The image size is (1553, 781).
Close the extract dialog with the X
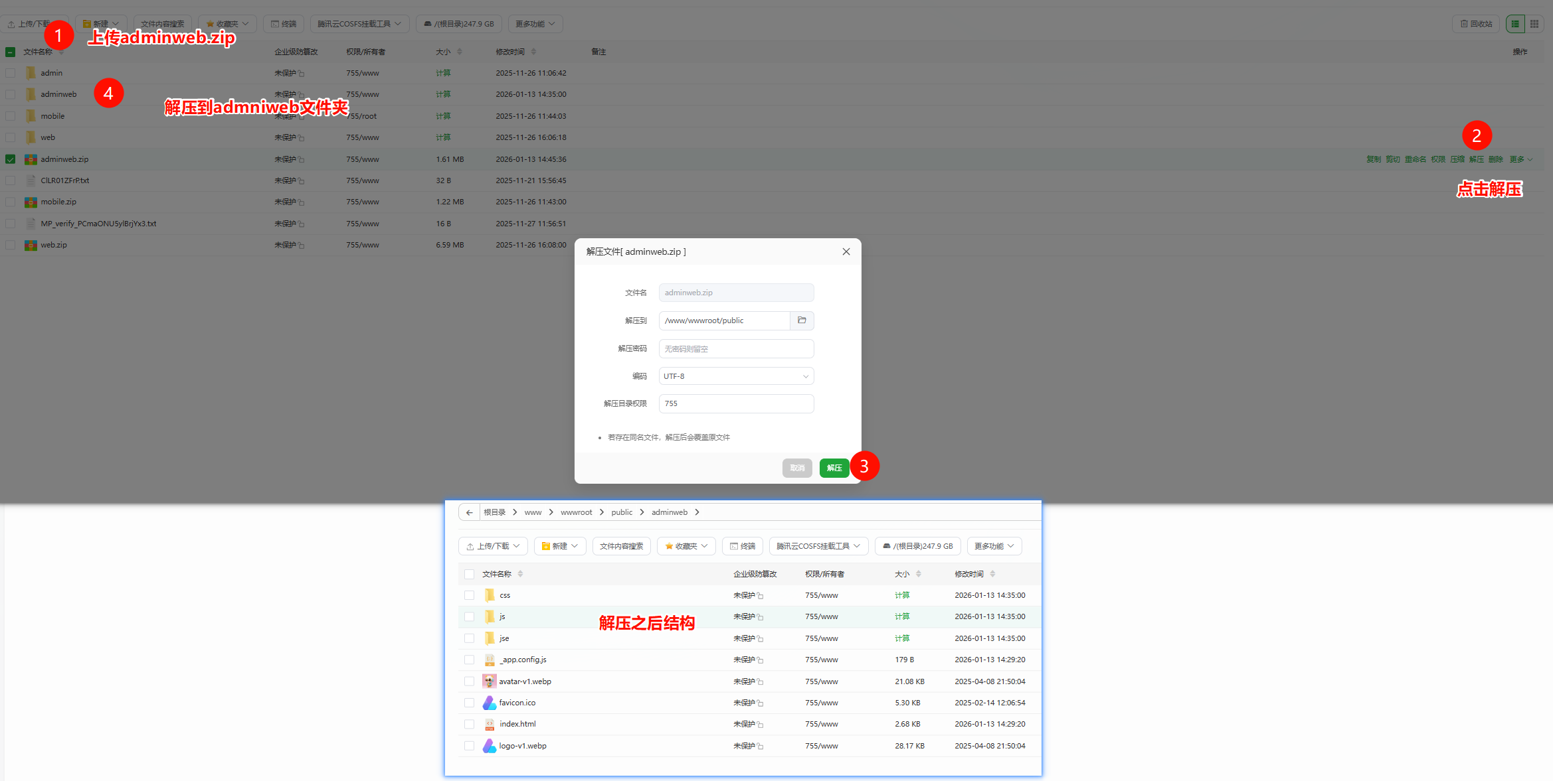[846, 251]
